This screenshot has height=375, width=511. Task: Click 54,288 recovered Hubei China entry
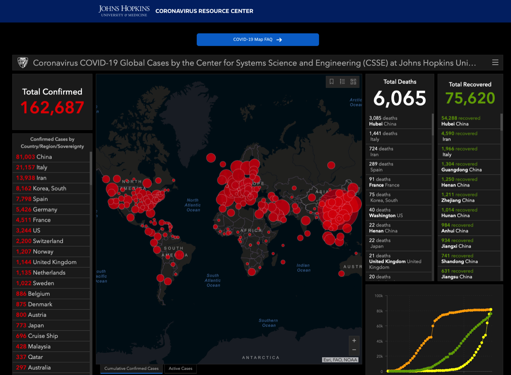tap(469, 121)
